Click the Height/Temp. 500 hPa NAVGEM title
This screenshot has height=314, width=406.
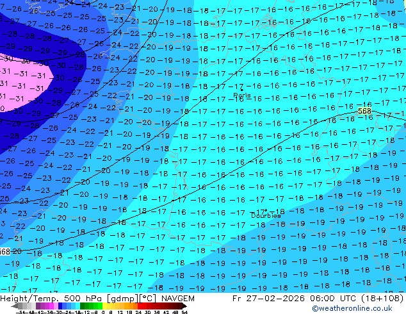pyautogui.click(x=97, y=299)
